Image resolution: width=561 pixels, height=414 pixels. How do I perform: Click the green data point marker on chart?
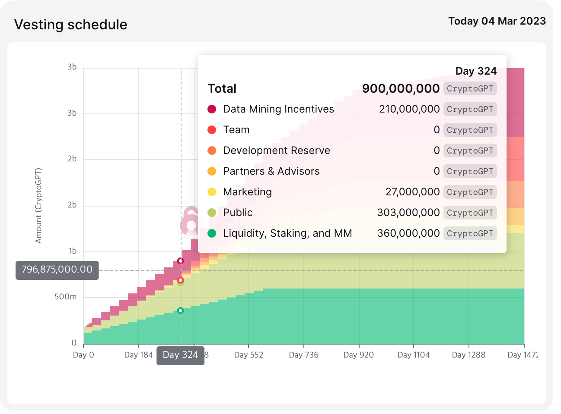(181, 310)
